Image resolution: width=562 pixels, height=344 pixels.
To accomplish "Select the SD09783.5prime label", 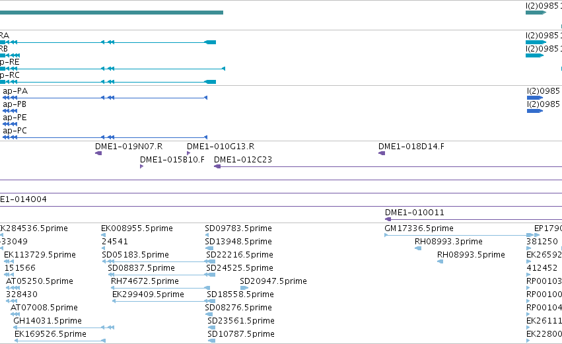I will pos(238,228).
